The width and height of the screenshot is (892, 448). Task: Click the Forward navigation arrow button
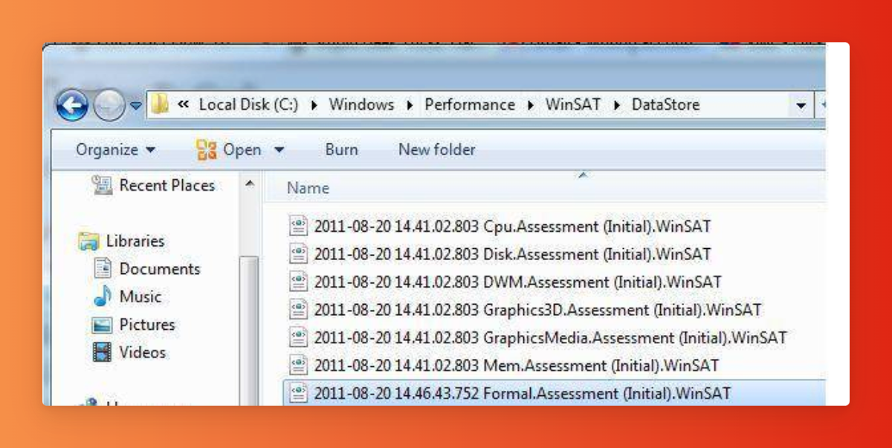109,106
